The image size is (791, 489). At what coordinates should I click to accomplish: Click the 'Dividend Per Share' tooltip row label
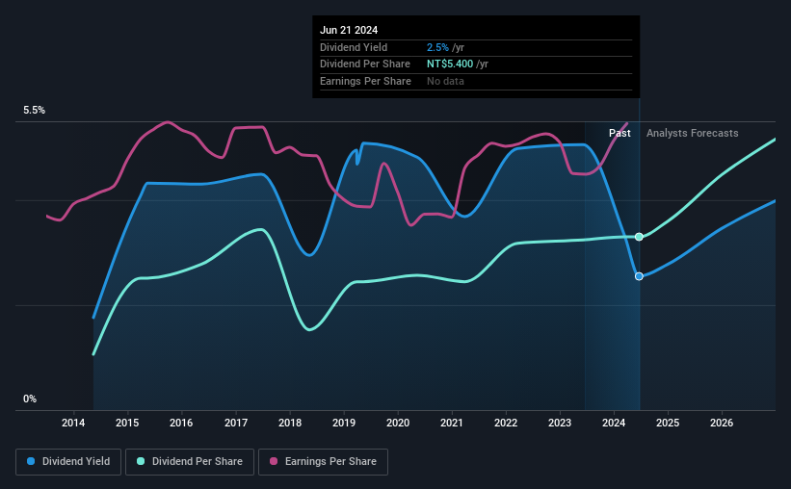[365, 64]
